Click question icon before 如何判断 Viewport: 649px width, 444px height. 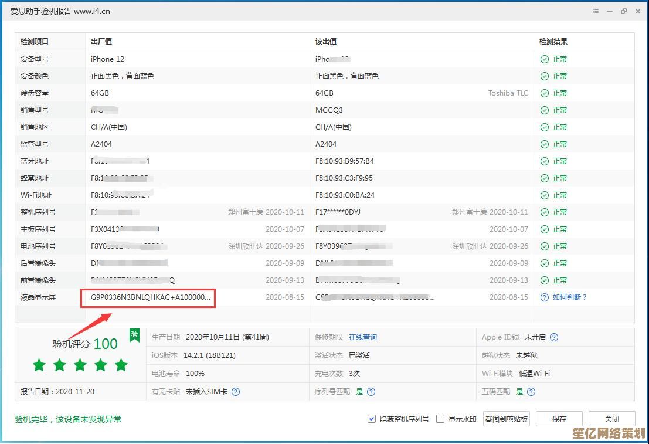pyautogui.click(x=545, y=297)
